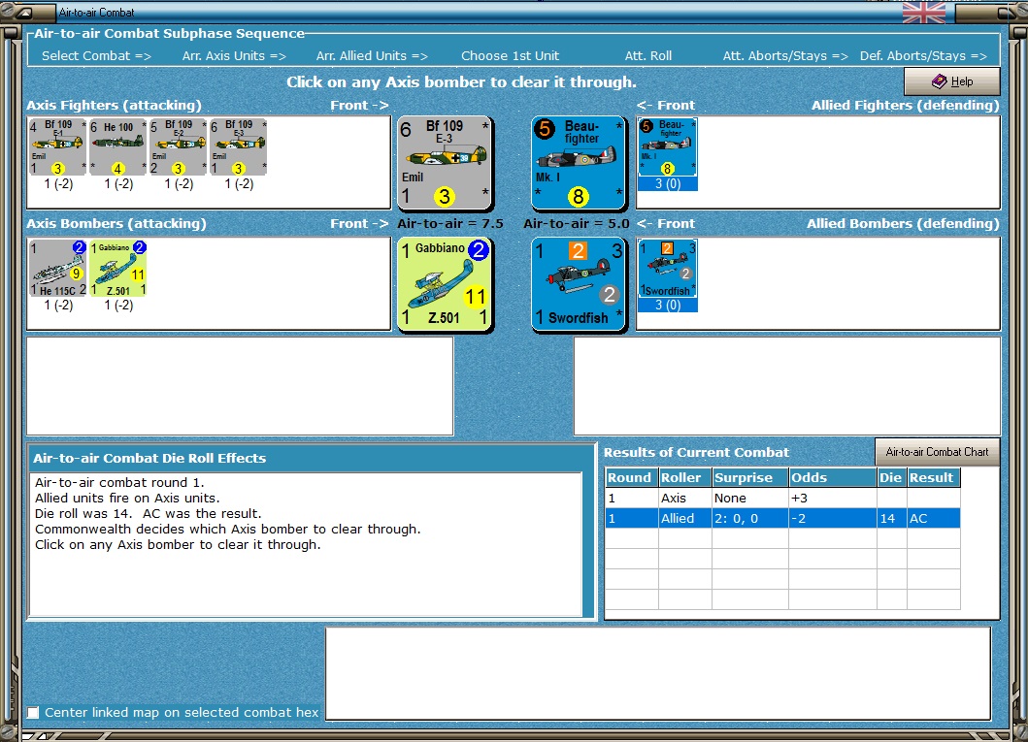Viewport: 1028px width, 742px height.
Task: Click the 'Air-to-air = 7.5' Axis strength label
Action: (450, 223)
